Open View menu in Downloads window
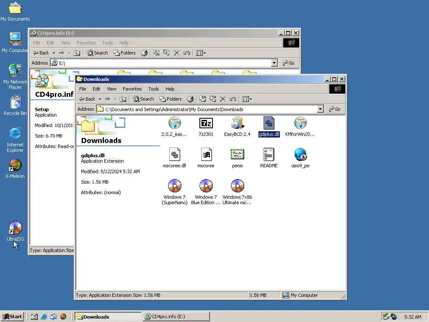Image resolution: width=429 pixels, height=322 pixels. [x=111, y=89]
